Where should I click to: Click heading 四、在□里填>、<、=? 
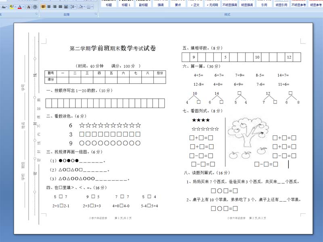(x=76, y=187)
